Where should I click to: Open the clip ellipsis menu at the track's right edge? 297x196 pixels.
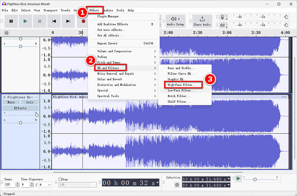click(284, 97)
